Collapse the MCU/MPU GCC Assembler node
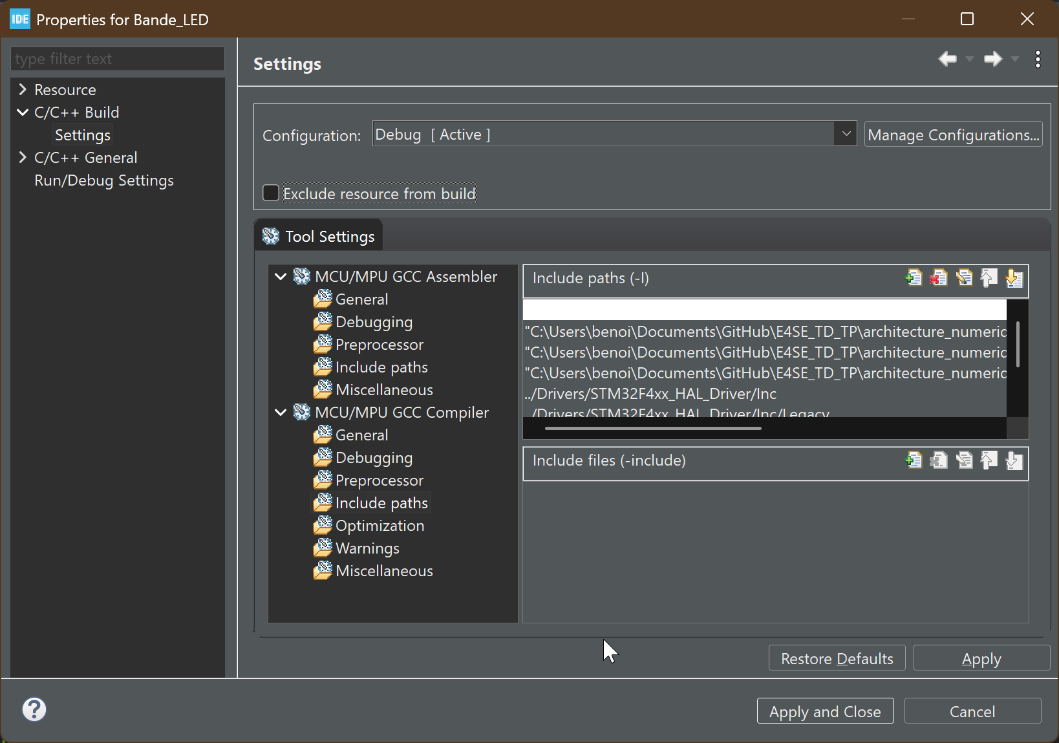 [x=281, y=276]
